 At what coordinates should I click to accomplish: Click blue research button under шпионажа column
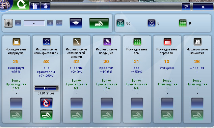[197, 103]
